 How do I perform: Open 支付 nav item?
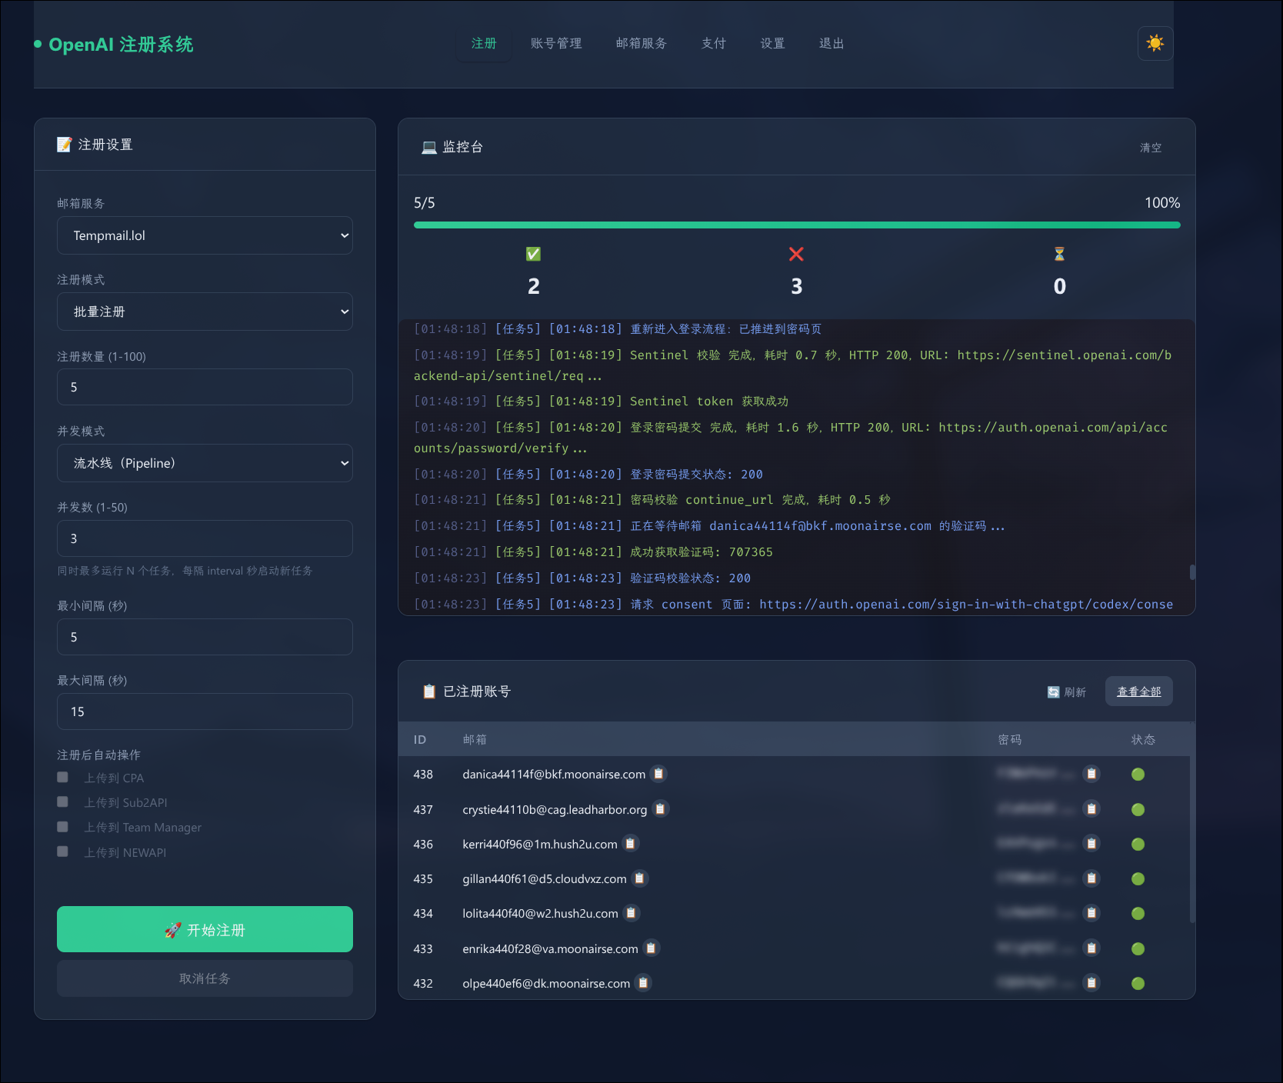tap(714, 43)
